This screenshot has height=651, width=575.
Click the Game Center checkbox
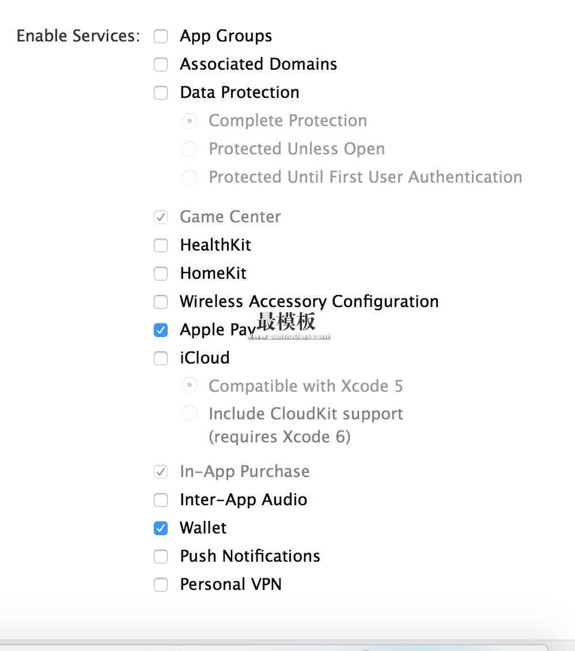pyautogui.click(x=161, y=217)
